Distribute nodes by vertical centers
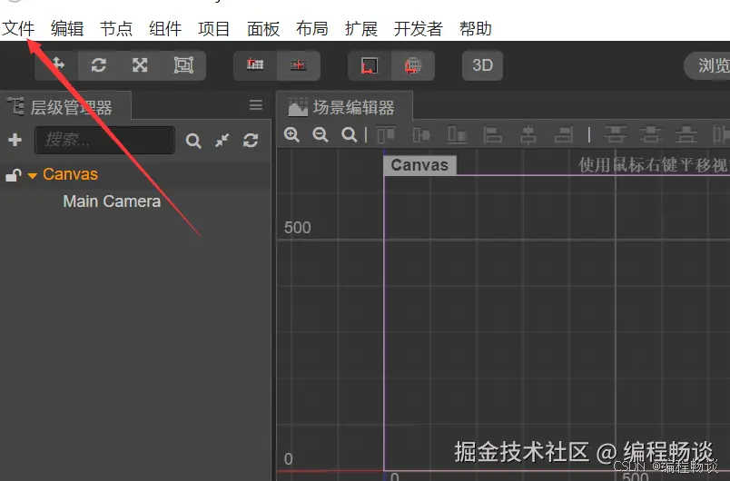The height and width of the screenshot is (481, 730). [650, 135]
